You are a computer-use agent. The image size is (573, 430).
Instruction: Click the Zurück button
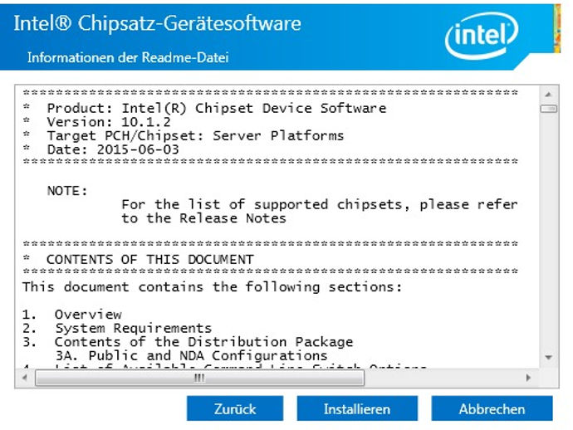tap(235, 408)
